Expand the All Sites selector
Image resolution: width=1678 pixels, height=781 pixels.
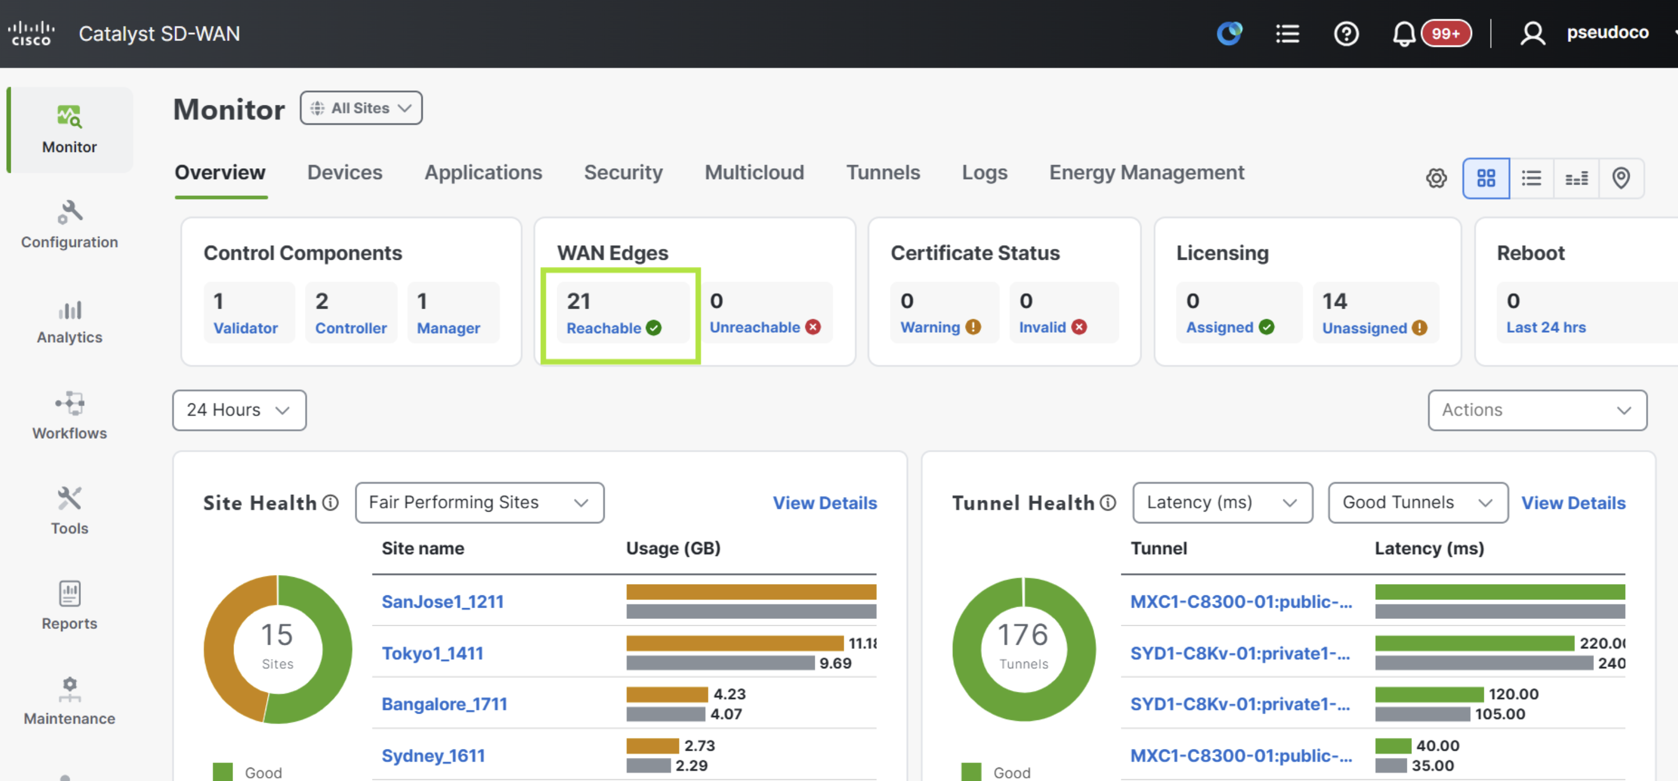tap(361, 108)
